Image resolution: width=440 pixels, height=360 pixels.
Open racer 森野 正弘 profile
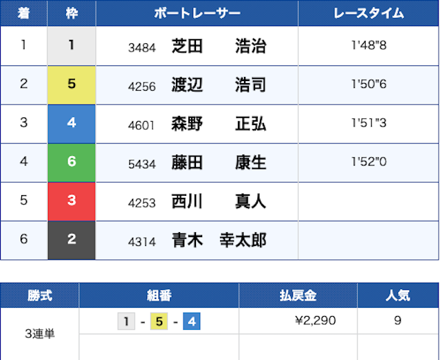218,124
